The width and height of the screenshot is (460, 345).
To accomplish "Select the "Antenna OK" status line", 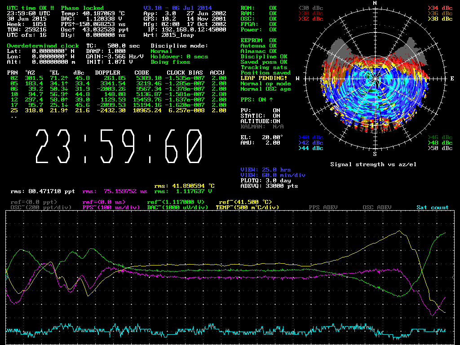I will 258,46.
